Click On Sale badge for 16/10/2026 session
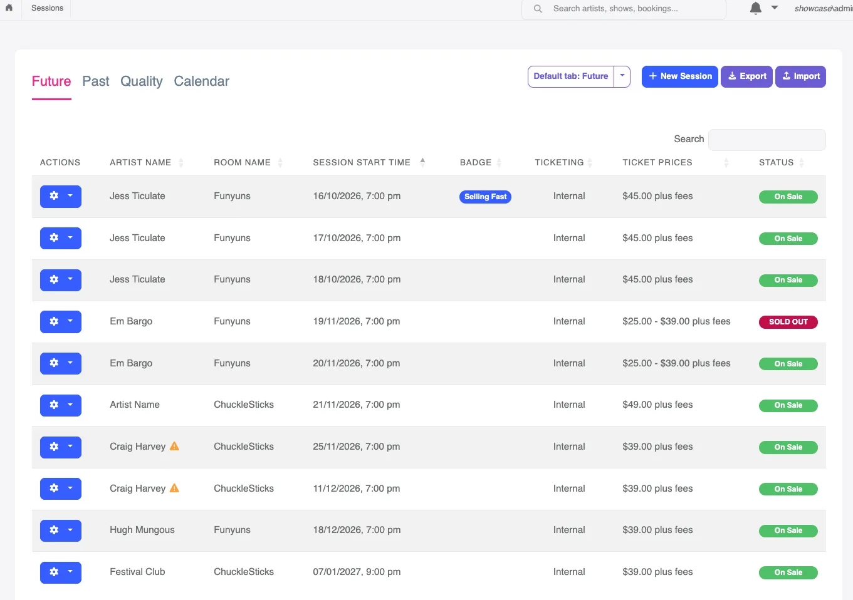Viewport: 853px width, 600px height. pos(788,197)
